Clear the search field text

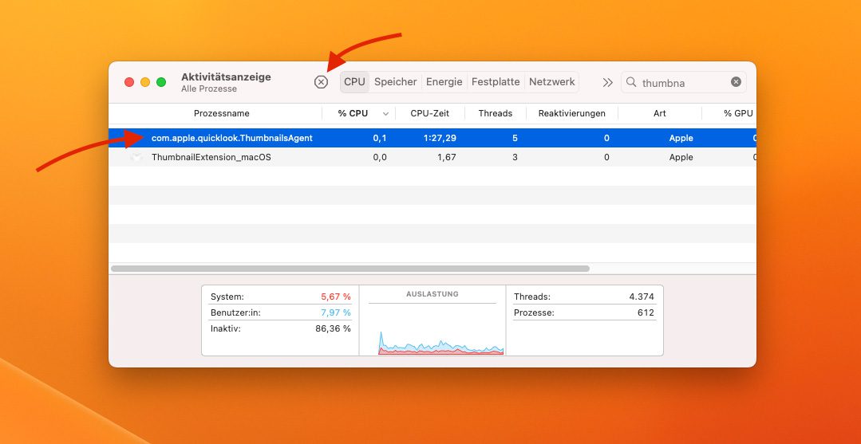click(x=736, y=82)
